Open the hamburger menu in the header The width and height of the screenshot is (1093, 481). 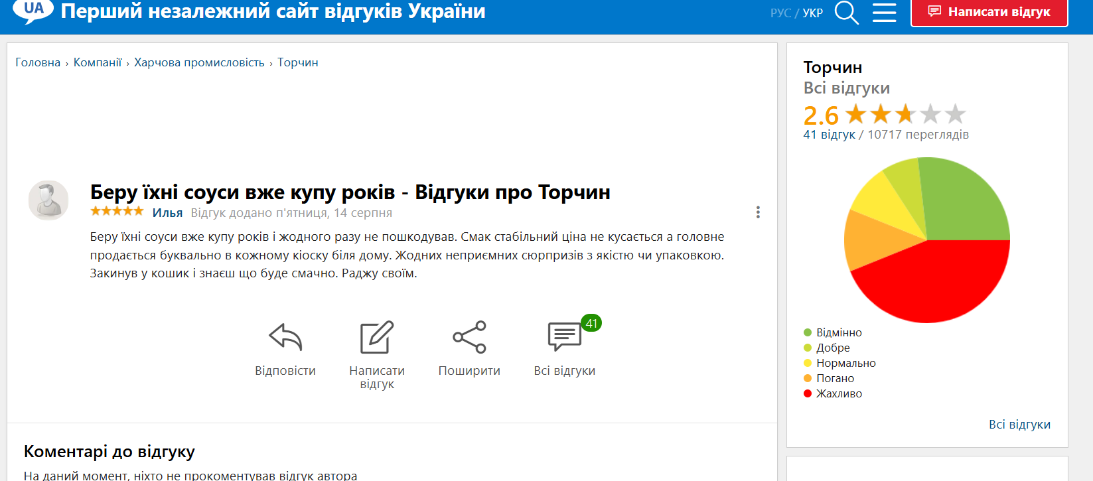tap(884, 13)
